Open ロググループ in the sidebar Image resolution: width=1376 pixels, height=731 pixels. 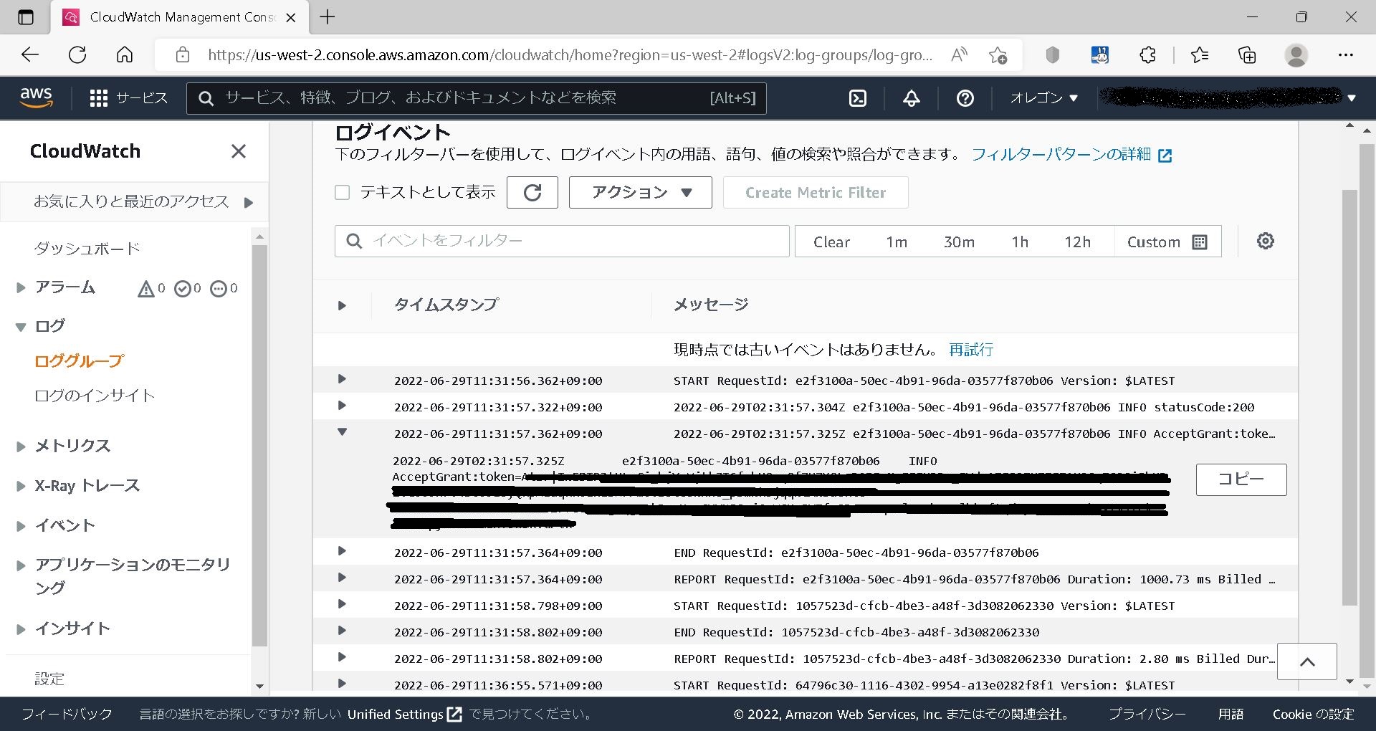coord(79,360)
